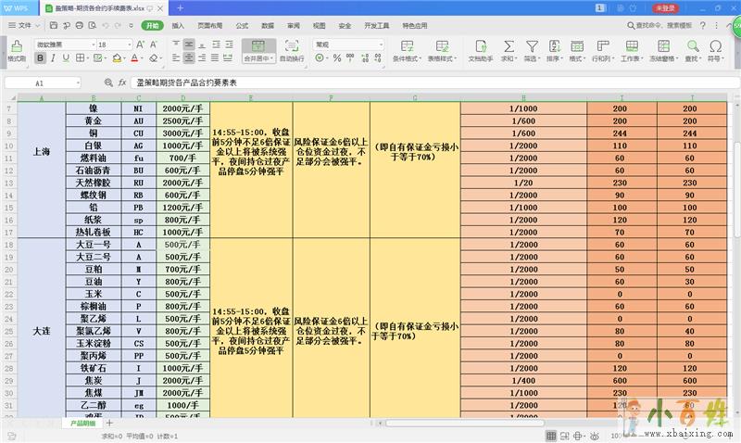Open the 插入 (Insert) ribbon tab

178,26
